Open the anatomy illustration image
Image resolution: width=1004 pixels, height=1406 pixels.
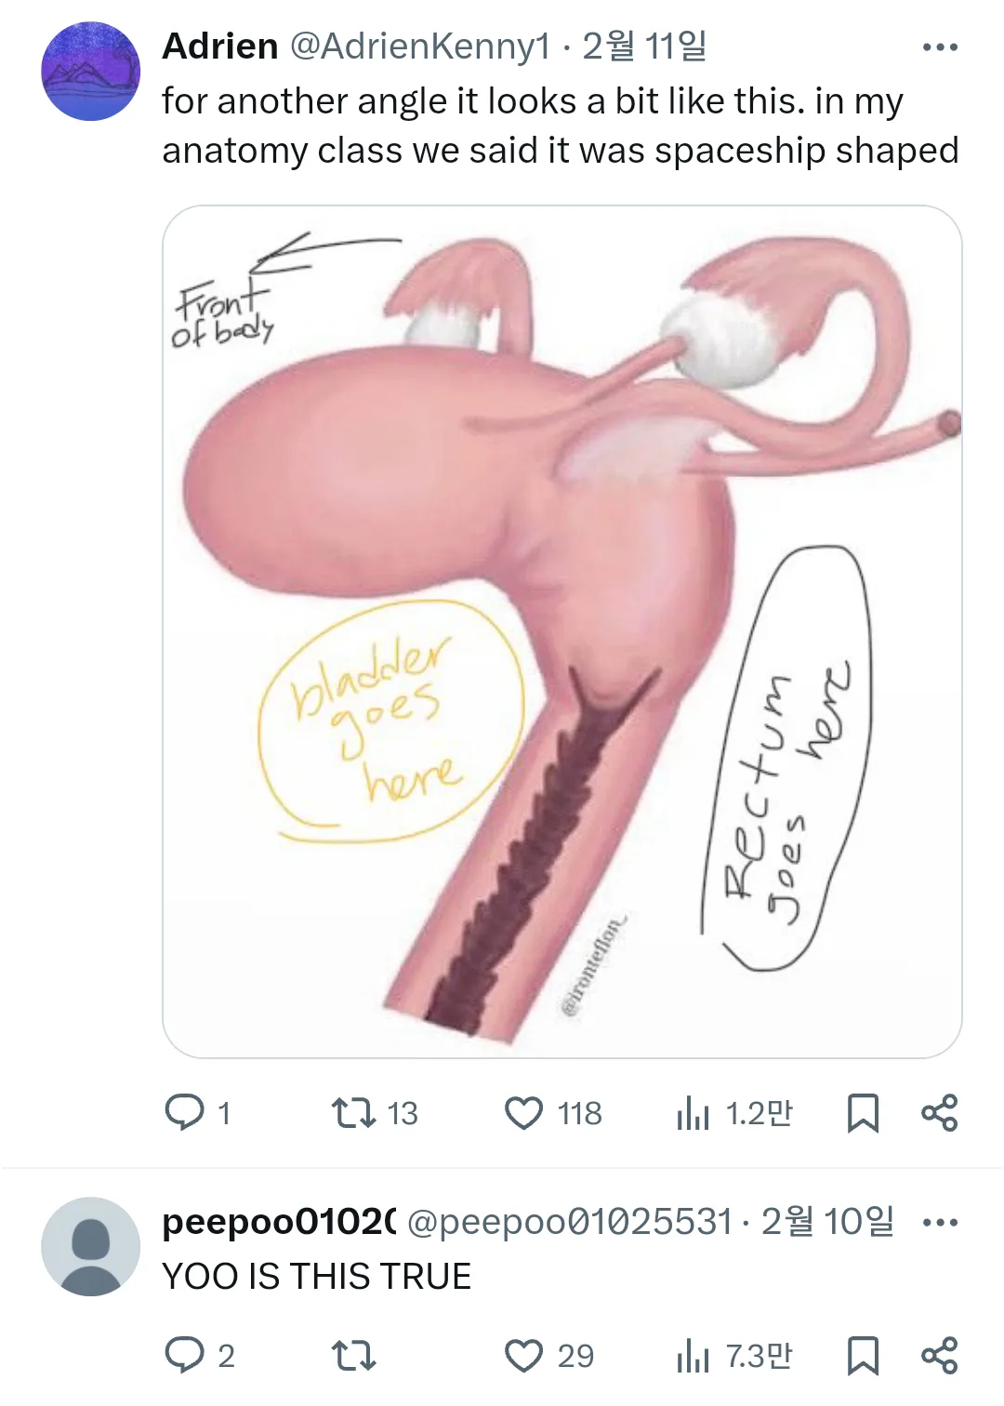561,631
